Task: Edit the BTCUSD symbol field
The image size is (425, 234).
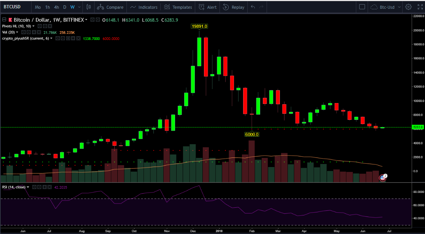Action: [12, 7]
